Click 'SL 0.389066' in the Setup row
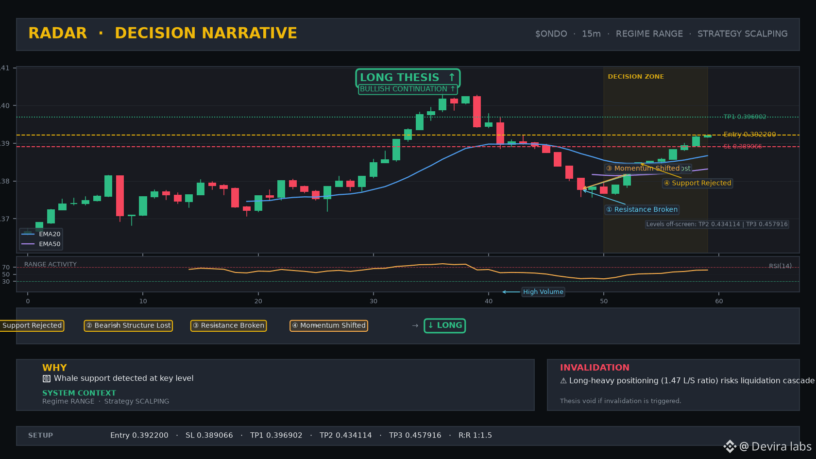816x459 pixels. (209, 435)
